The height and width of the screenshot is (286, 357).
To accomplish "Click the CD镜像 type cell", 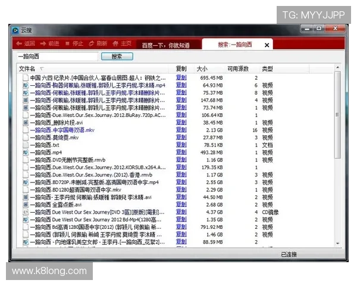I will pyautogui.click(x=270, y=212).
